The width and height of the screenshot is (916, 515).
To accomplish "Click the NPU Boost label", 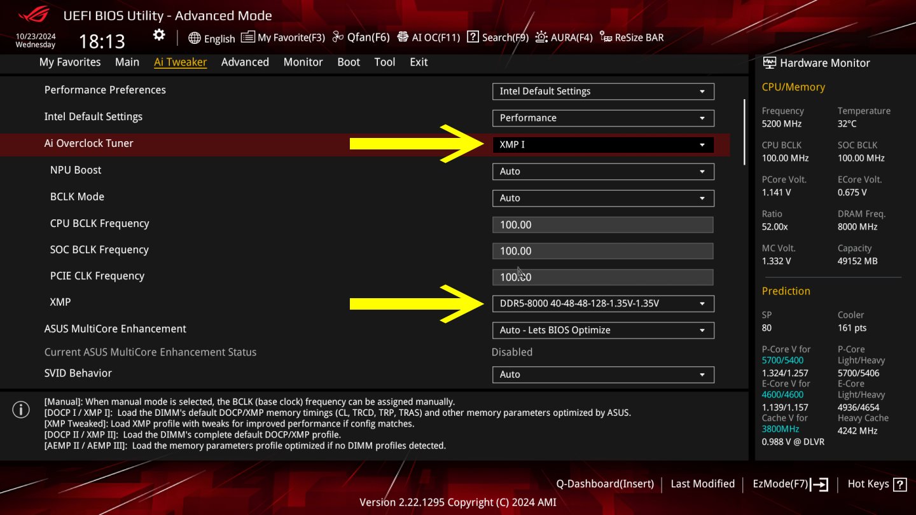I will point(76,170).
